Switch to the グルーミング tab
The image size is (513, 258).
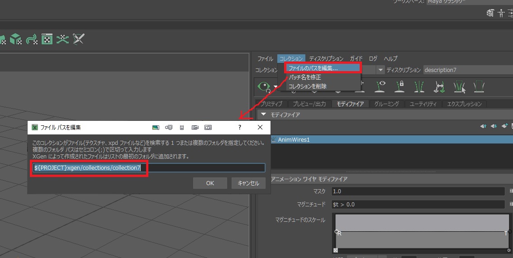pyautogui.click(x=386, y=104)
